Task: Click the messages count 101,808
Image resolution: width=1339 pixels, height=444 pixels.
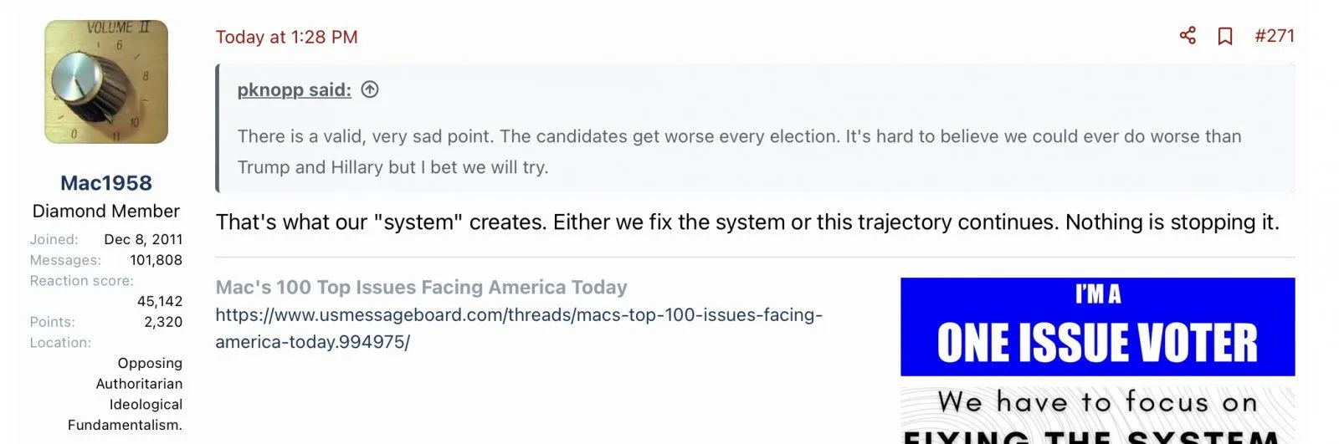Action: pyautogui.click(x=156, y=260)
